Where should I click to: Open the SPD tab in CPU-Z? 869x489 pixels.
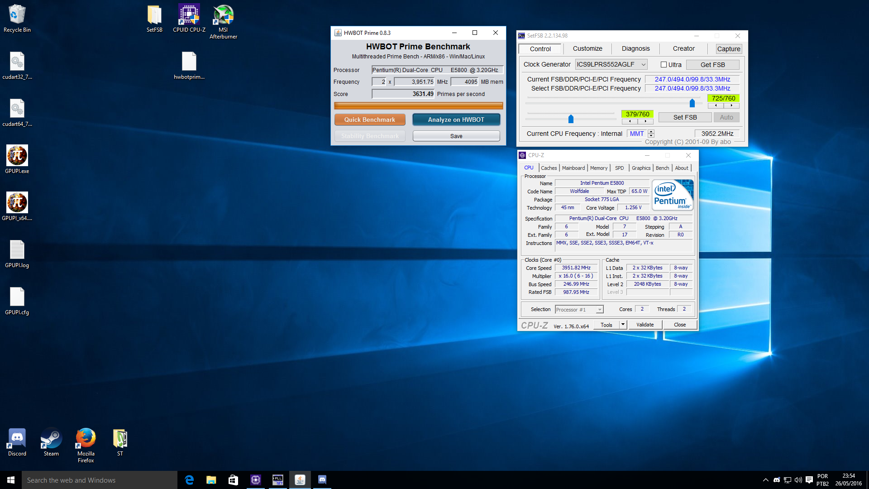tap(619, 168)
